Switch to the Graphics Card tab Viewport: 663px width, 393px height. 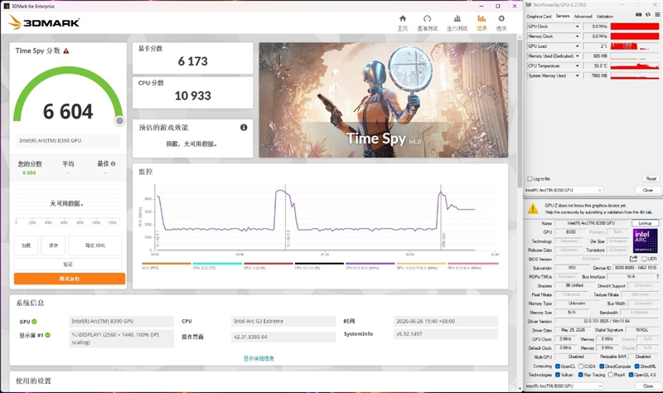pos(539,16)
